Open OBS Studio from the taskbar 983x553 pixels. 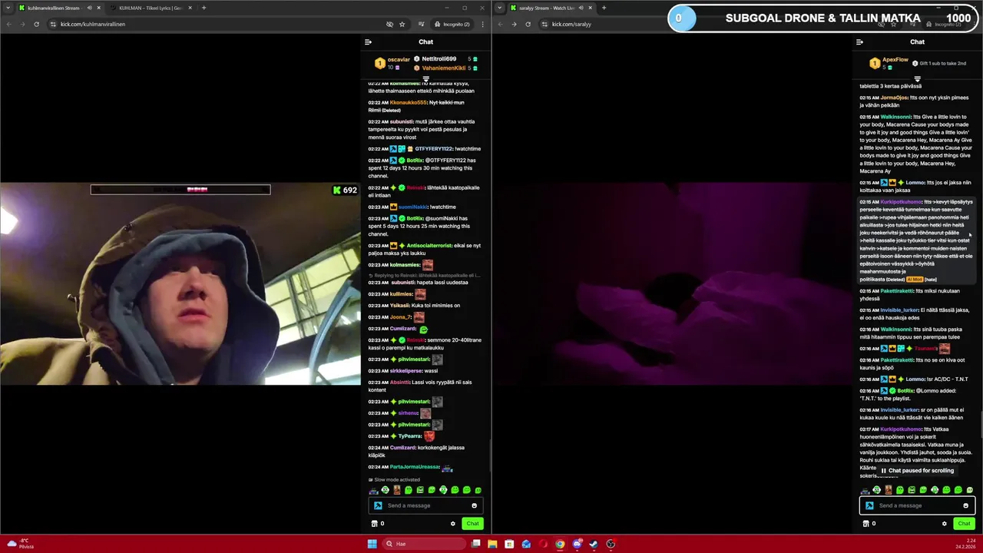point(611,544)
